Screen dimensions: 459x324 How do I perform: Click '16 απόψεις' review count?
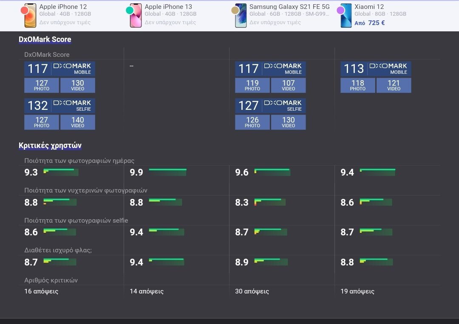[x=41, y=291]
